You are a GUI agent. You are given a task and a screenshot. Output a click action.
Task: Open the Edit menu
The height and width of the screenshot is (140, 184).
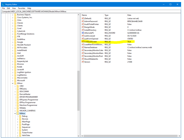[x=8, y=8]
